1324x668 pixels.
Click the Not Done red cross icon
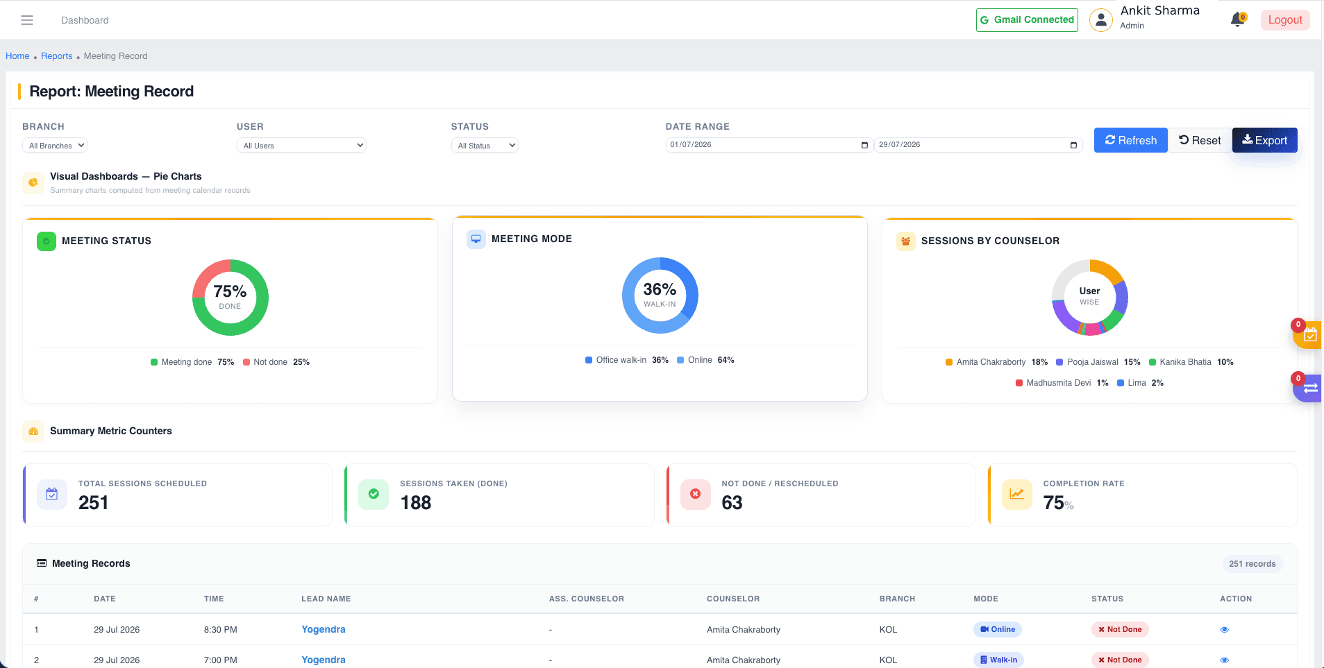[x=696, y=495]
